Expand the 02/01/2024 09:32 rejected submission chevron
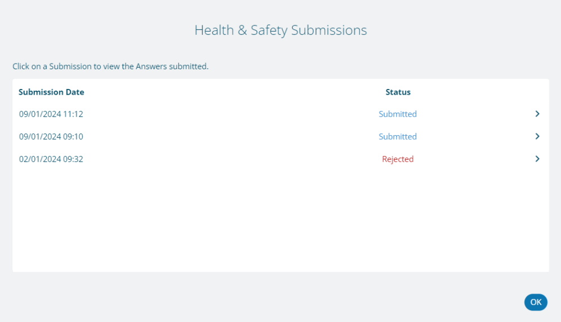Viewport: 561px width, 322px height. point(537,159)
